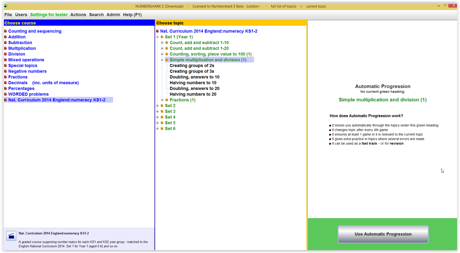Click the book icon next to Percentages

[5, 88]
